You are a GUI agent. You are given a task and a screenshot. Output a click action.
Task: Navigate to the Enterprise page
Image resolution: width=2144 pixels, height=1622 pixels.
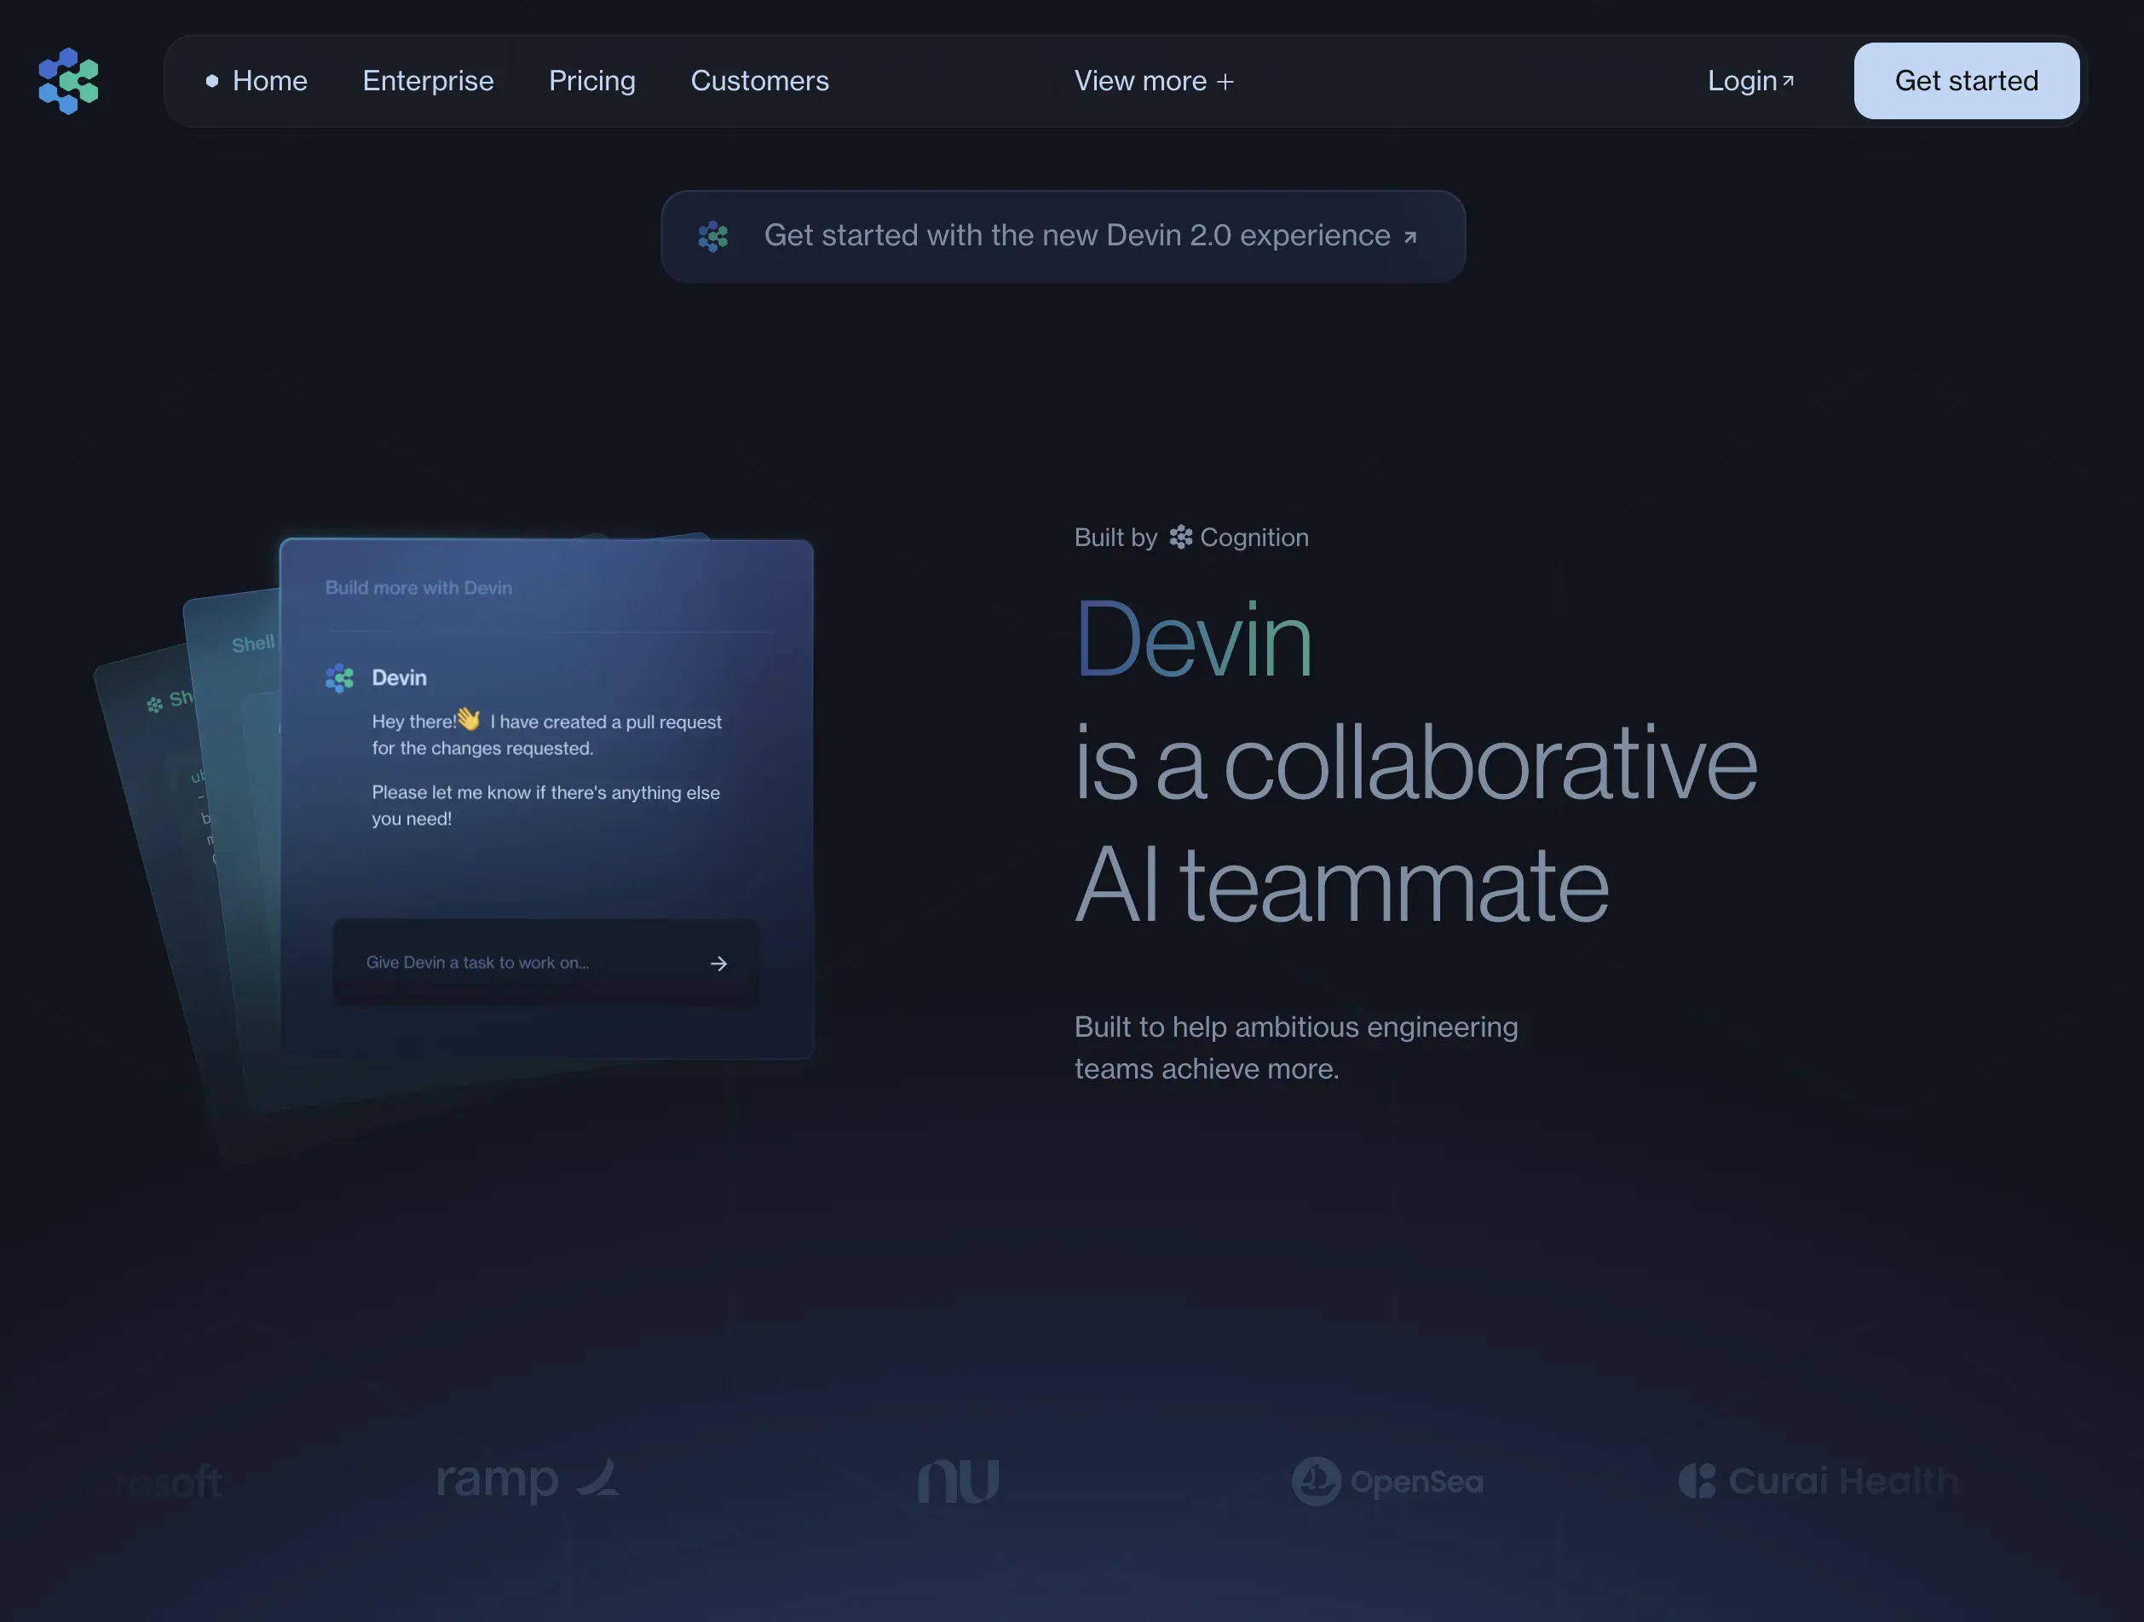tap(428, 82)
